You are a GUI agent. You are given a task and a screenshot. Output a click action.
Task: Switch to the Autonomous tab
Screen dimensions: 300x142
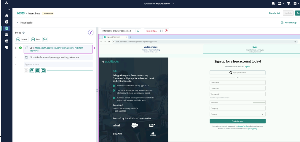(151, 48)
